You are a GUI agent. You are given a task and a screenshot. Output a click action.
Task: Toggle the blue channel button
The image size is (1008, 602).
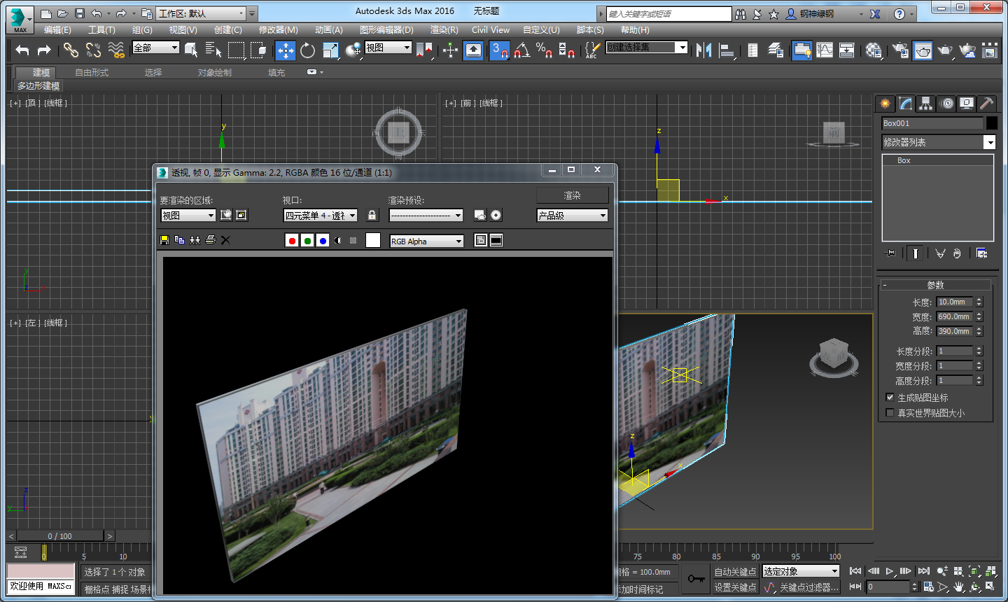click(x=323, y=241)
